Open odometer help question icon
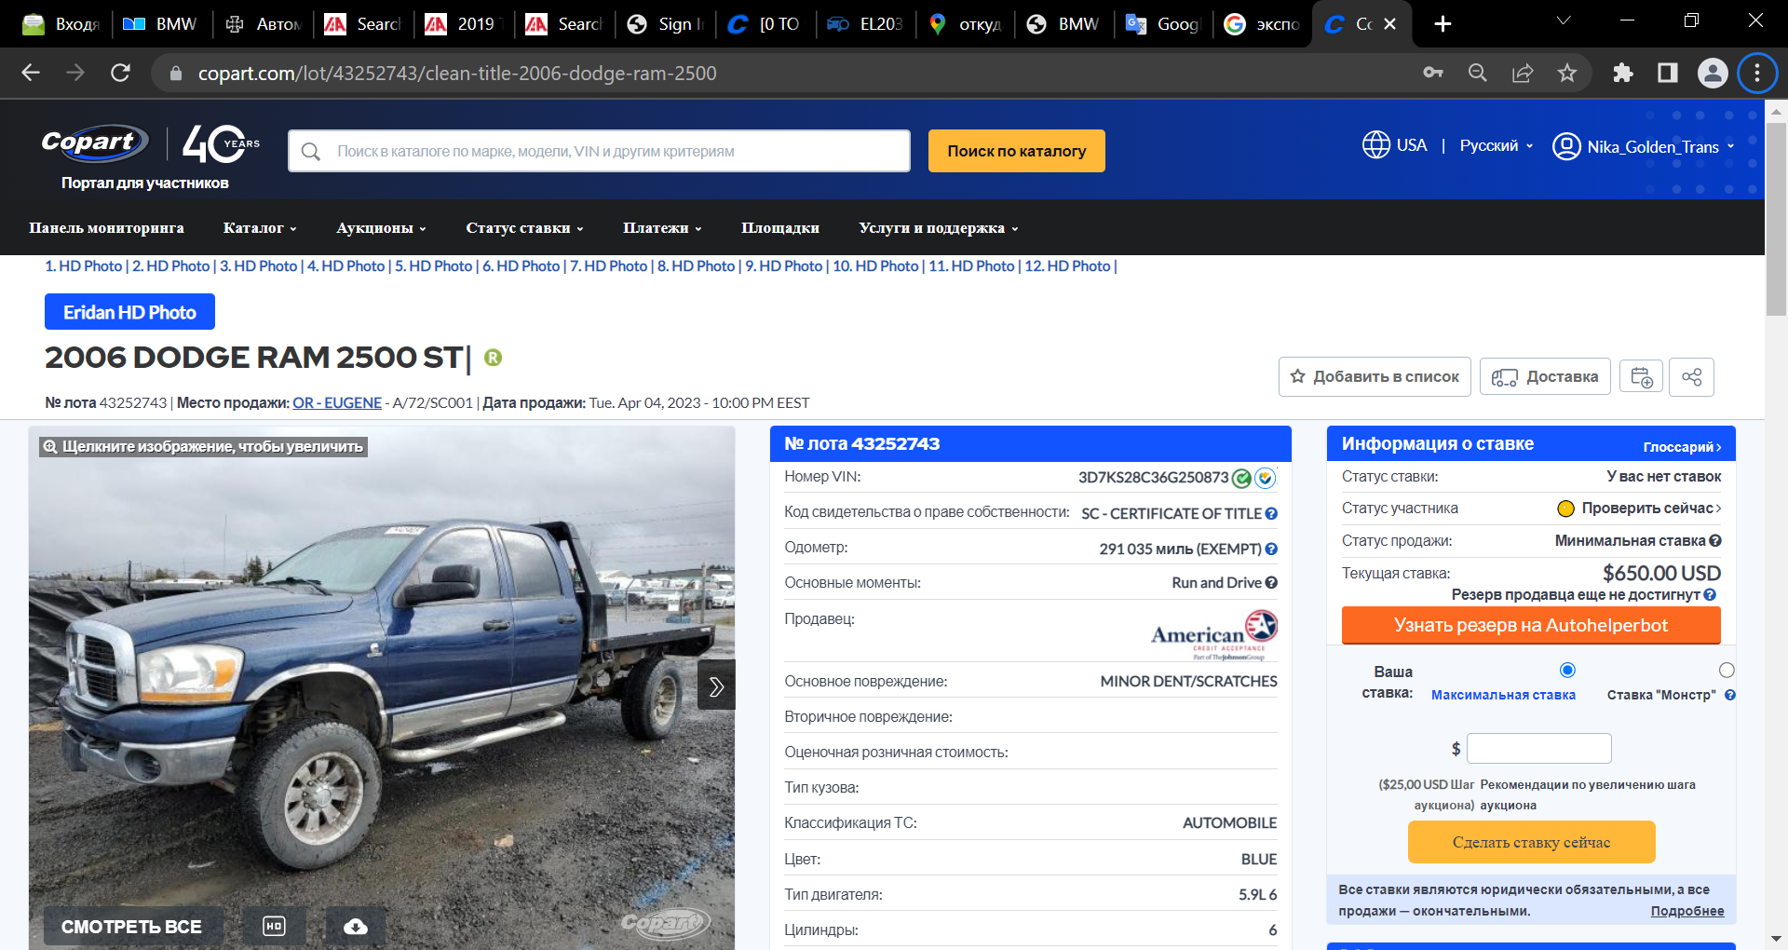 point(1271,550)
